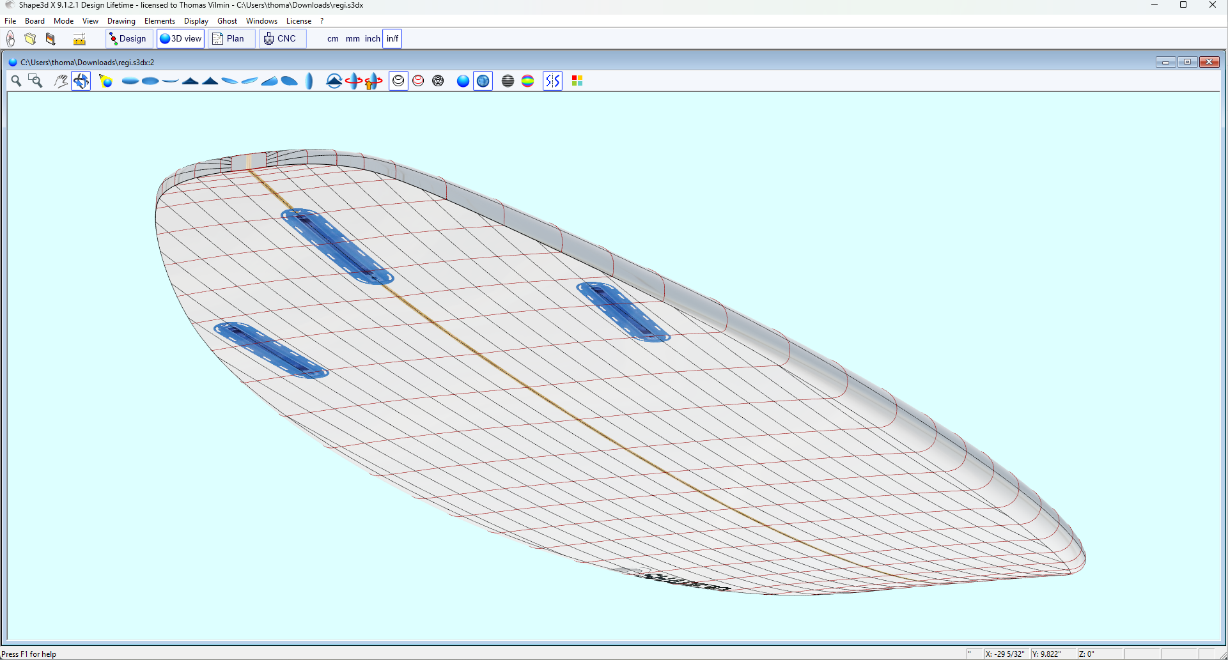Enable plain blue solid shading
1228x660 pixels.
(463, 81)
